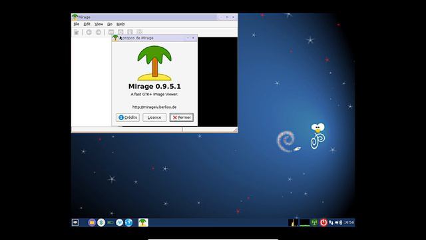
Task: Minimize the 'propos de Mirage' dialog
Action: [x=188, y=38]
